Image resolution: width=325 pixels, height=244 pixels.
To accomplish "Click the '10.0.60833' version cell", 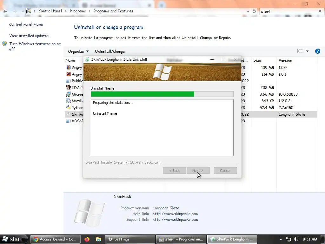I will tap(288, 94).
